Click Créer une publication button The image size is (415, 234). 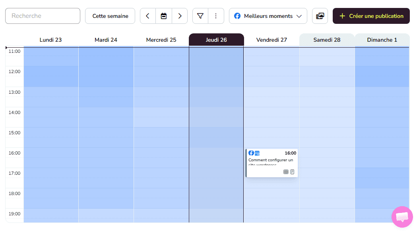[371, 16]
